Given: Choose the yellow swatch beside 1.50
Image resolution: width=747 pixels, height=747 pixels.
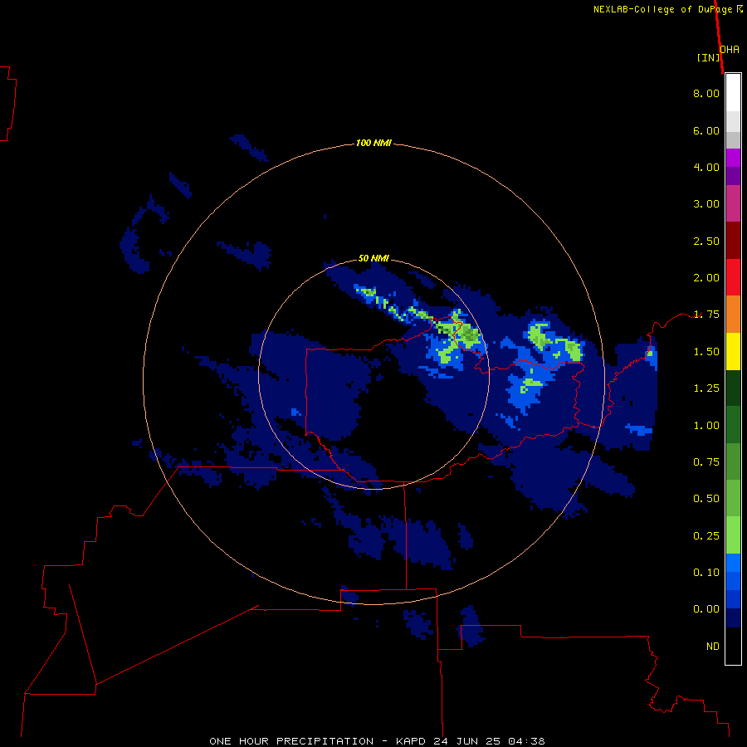Looking at the screenshot, I should point(733,351).
